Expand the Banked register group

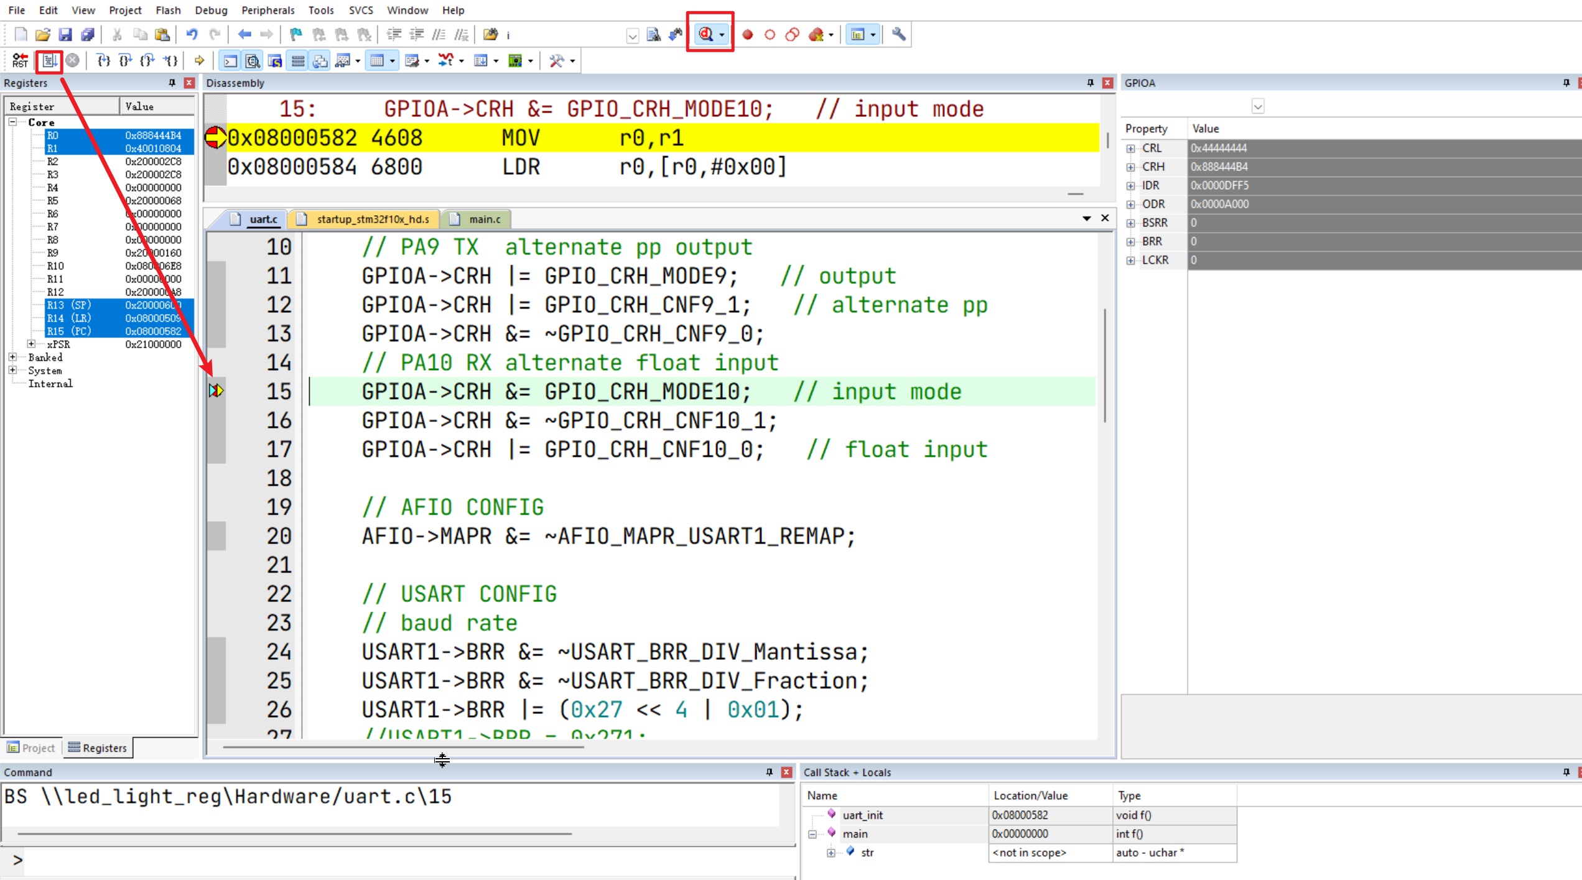[12, 357]
